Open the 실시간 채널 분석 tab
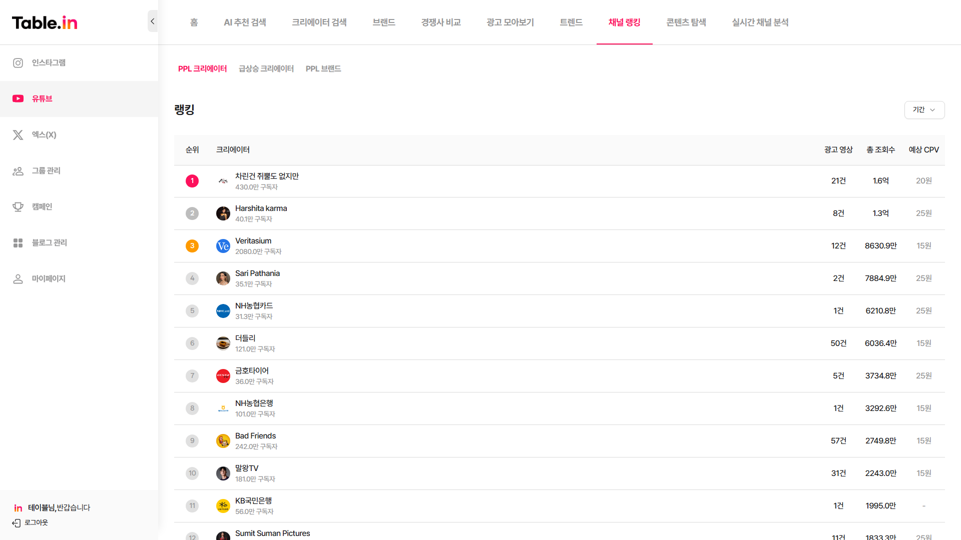This screenshot has width=961, height=540. (x=760, y=22)
